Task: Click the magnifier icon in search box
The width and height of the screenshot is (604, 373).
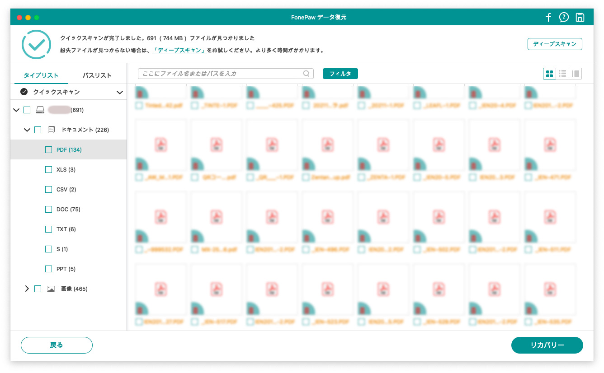Action: [306, 74]
